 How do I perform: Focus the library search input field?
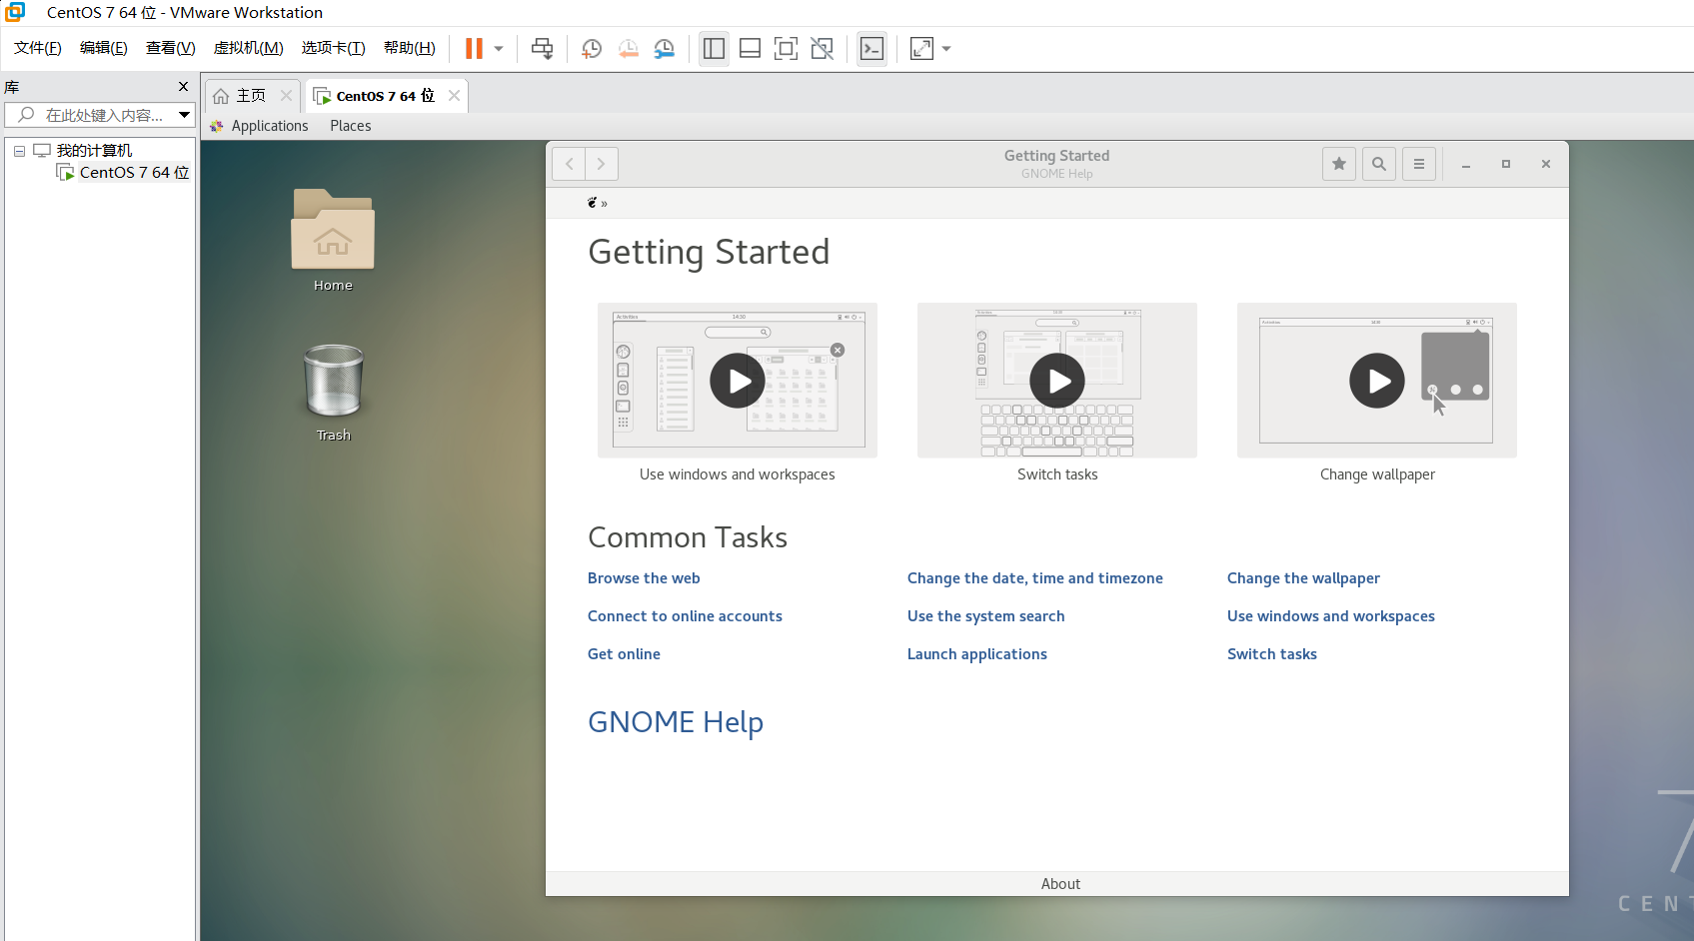click(98, 115)
